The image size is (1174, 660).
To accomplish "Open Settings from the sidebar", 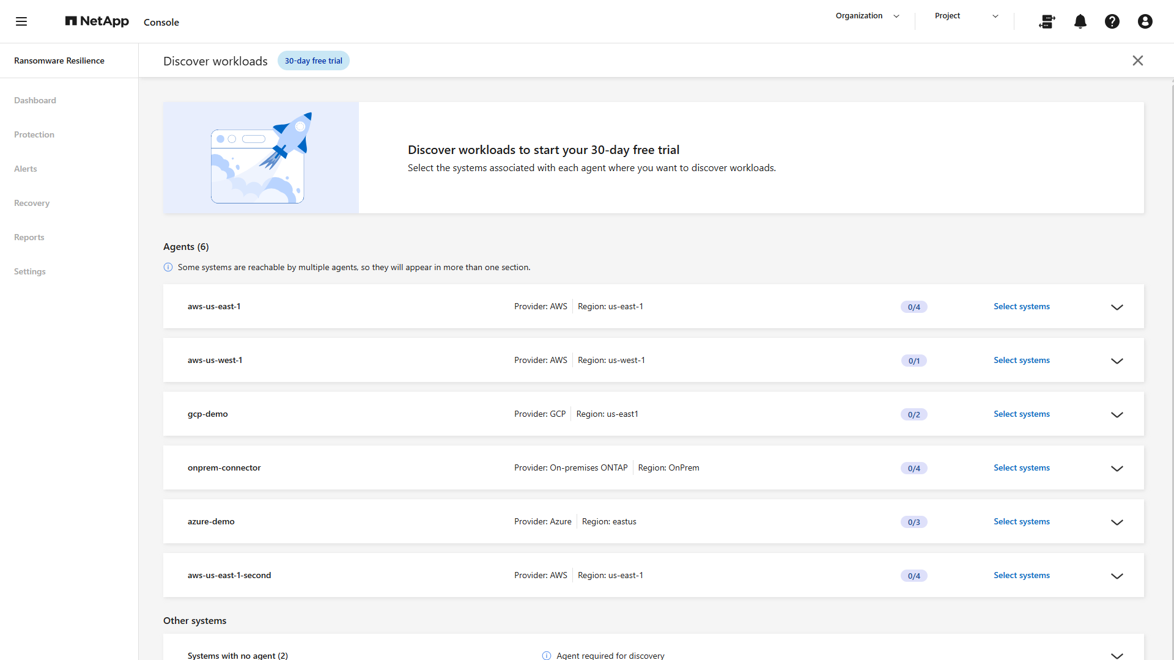I will point(30,271).
